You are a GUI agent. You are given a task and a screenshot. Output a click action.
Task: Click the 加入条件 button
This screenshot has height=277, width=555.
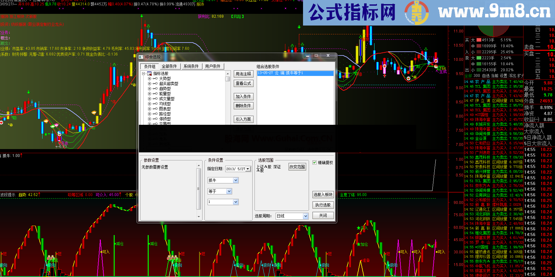point(243,97)
